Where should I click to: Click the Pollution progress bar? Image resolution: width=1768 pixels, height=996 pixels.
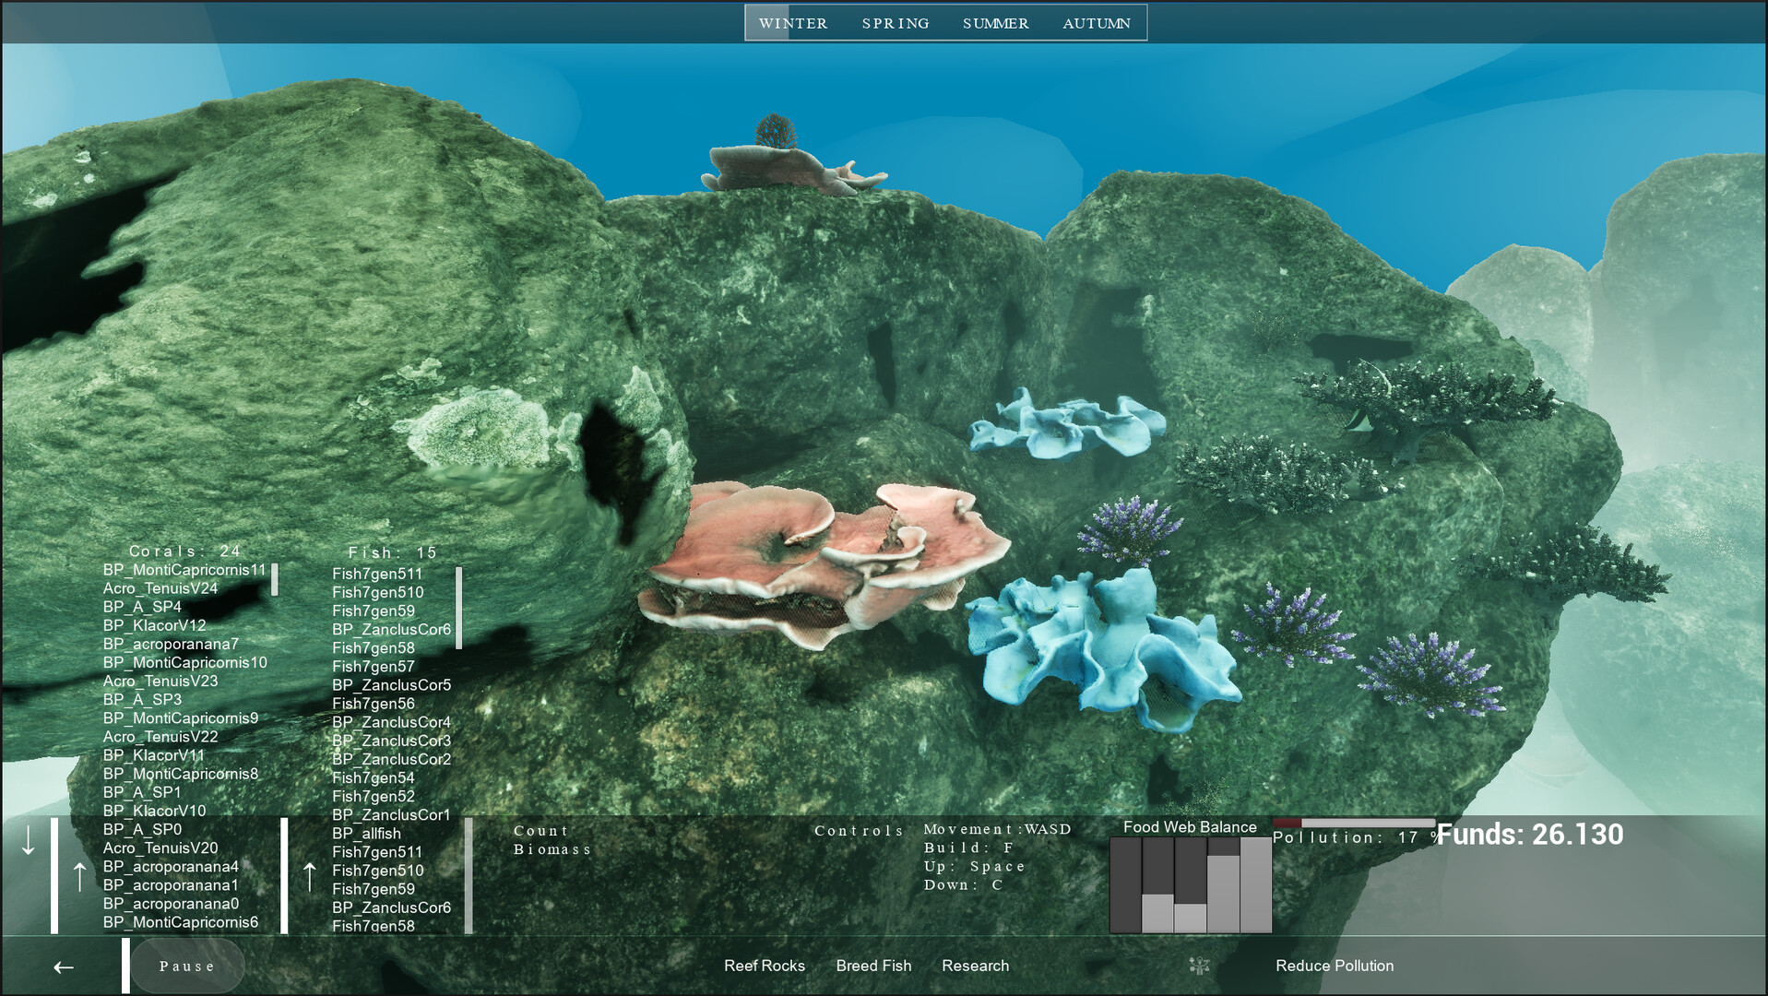point(1354,823)
